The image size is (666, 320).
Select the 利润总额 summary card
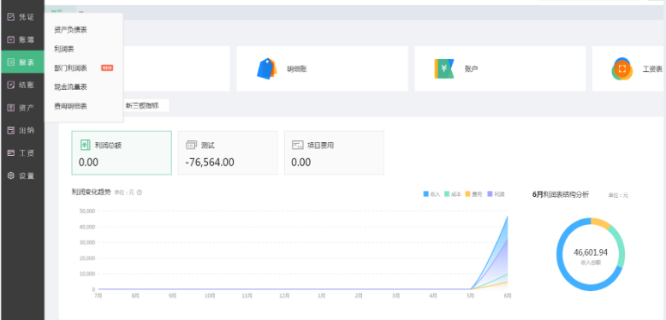pos(122,153)
